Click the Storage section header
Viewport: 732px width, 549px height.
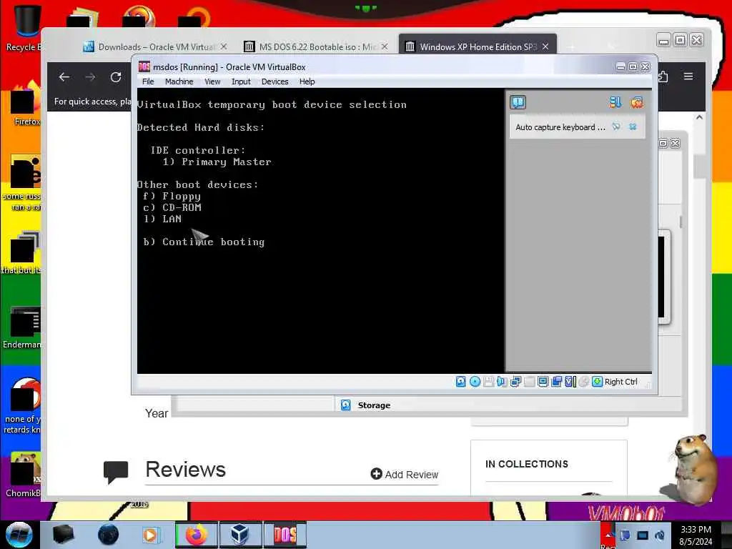373,405
